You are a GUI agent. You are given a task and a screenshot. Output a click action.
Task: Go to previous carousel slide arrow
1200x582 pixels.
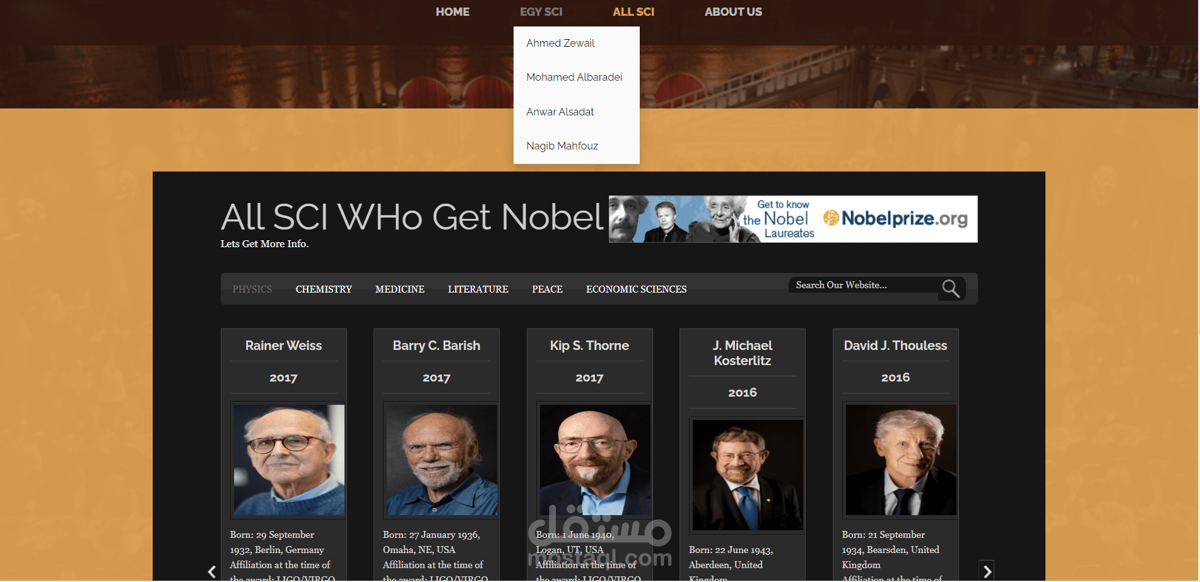point(212,571)
